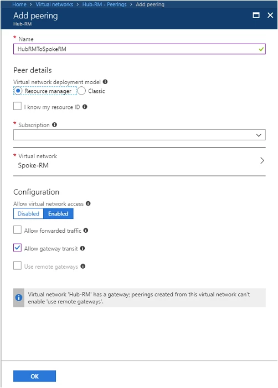
Task: Click info icon beside Virtual network deployment model
Action: [105, 82]
